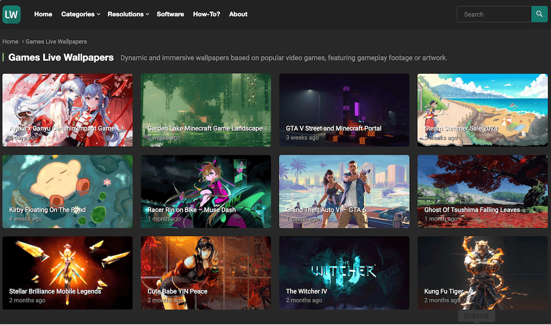Visit the About page link

click(238, 14)
